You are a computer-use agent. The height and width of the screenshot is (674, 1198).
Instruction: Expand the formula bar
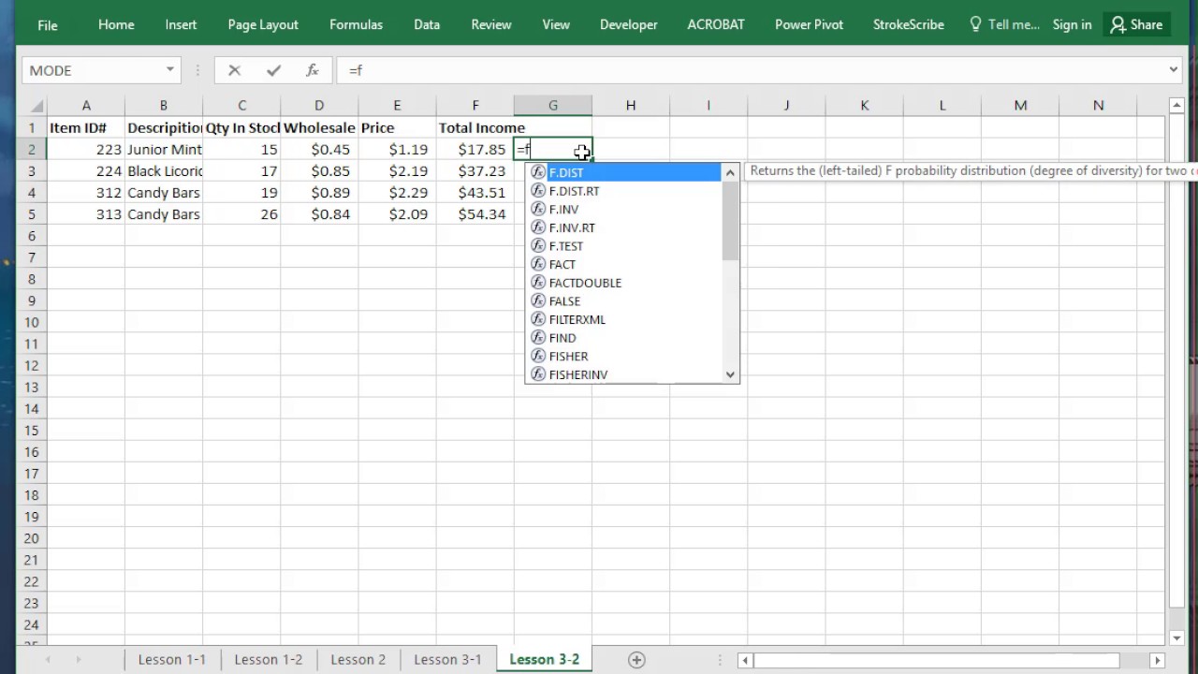point(1174,70)
